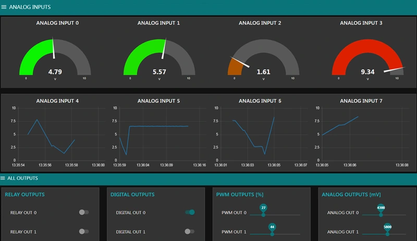The image size is (417, 241).
Task: Click the ANALOG INPUT 5 line chart
Action: pyautogui.click(x=160, y=136)
